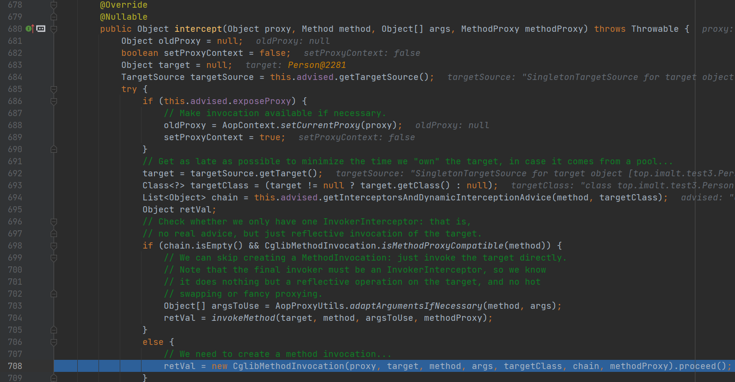
Task: Collapse the comment block starting line 696
Action: (54, 222)
